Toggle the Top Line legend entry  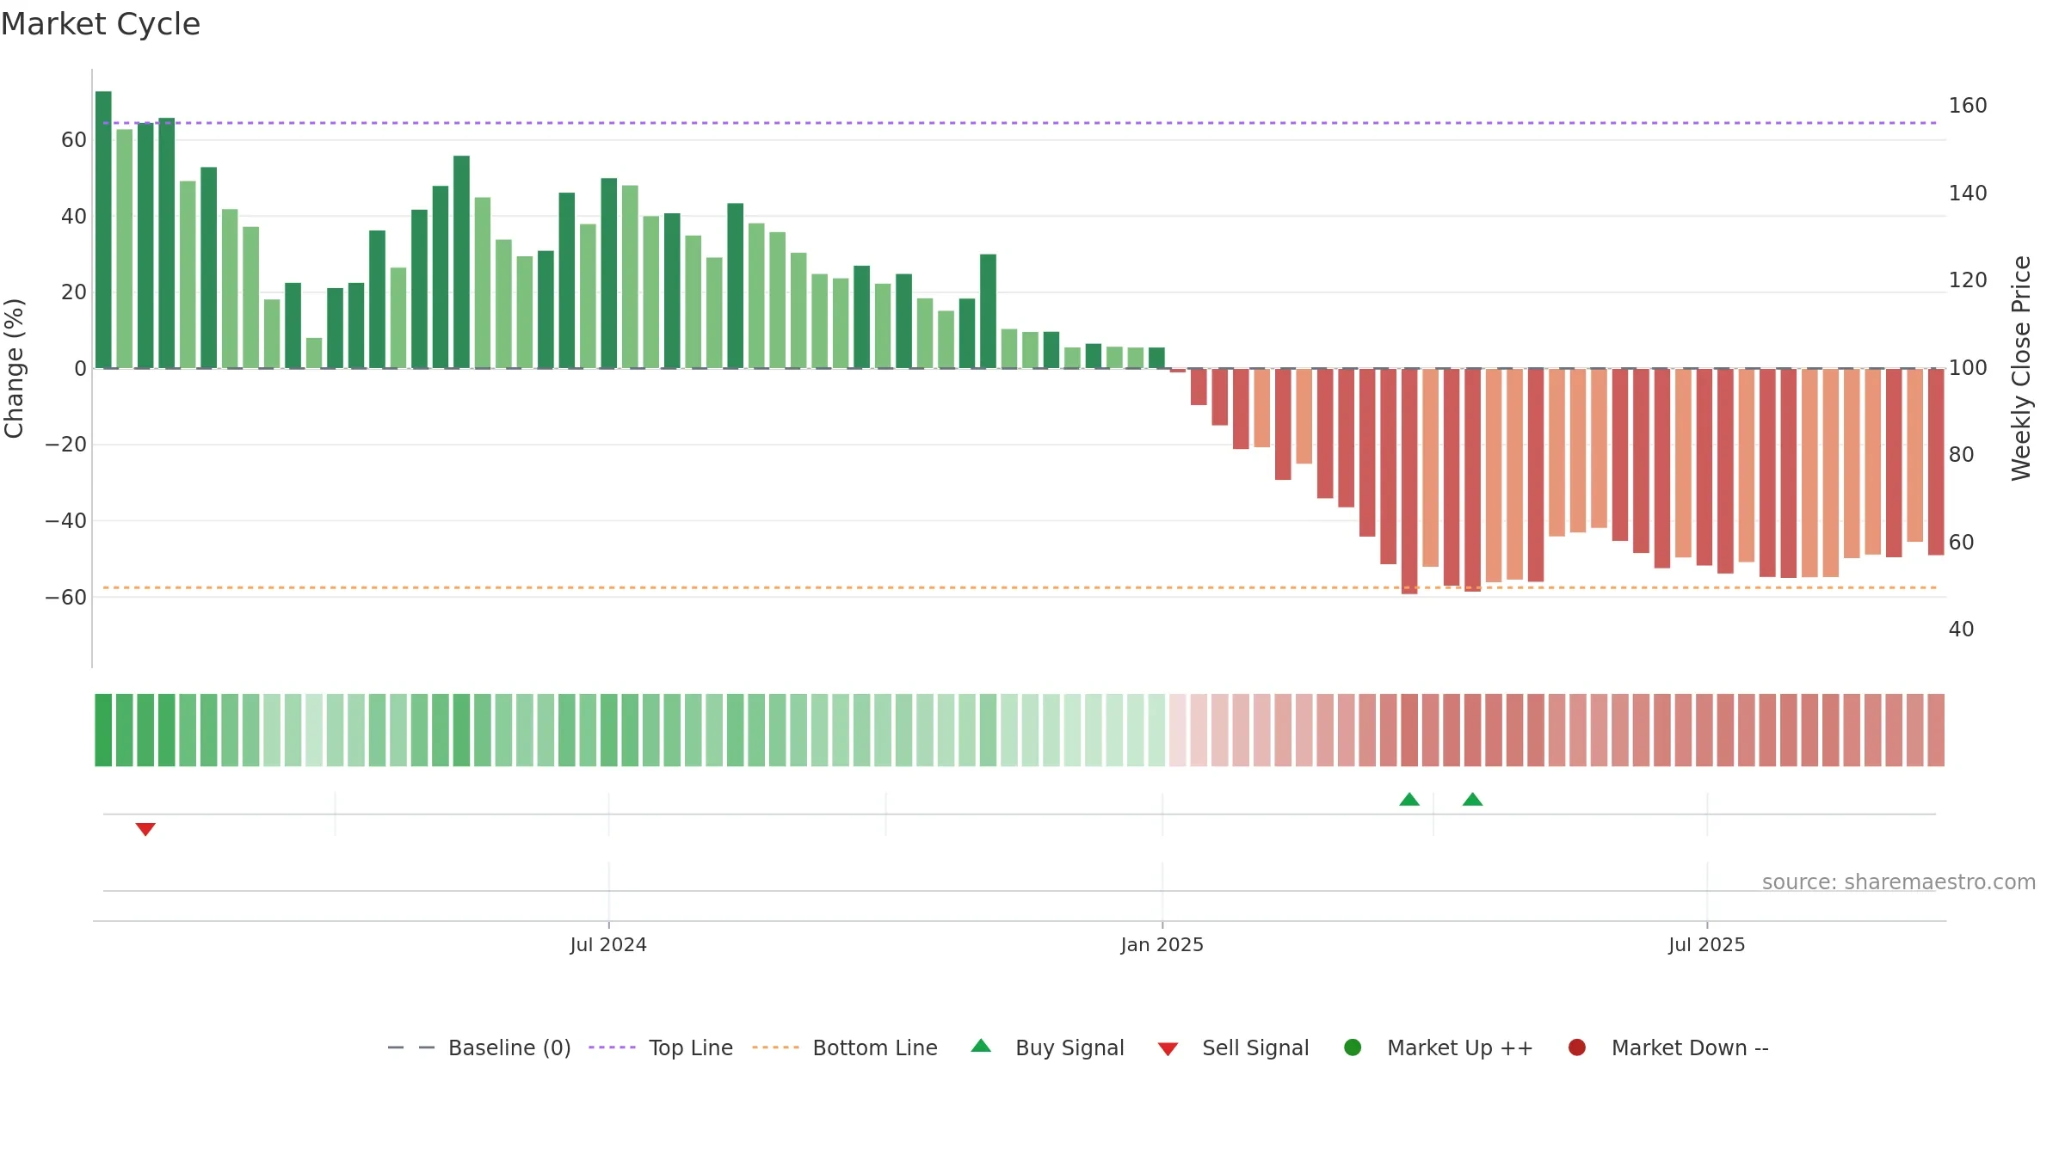(x=661, y=1047)
